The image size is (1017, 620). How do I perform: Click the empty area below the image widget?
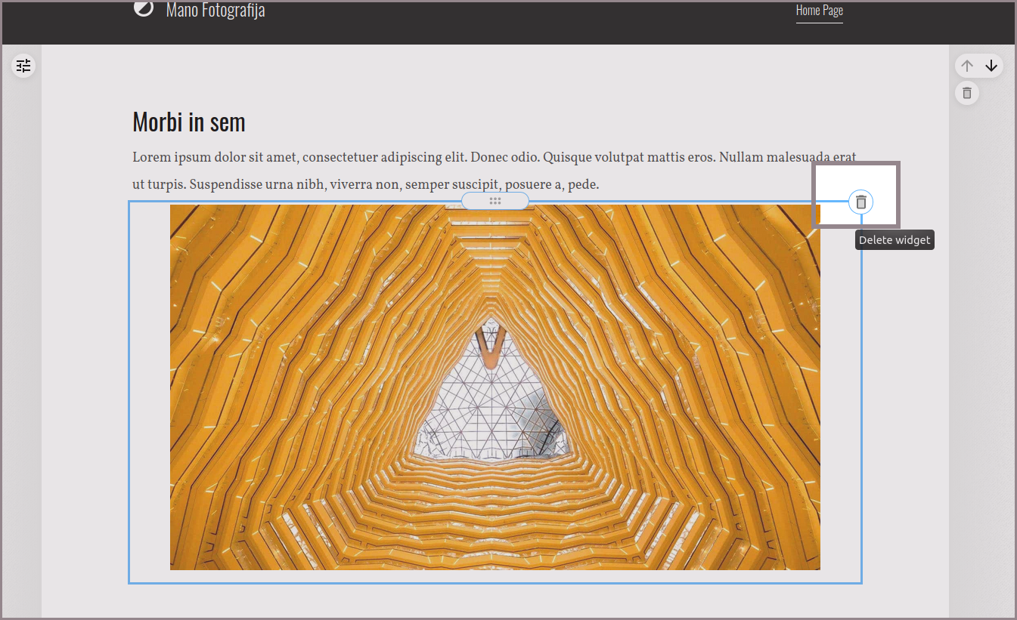pos(495,601)
